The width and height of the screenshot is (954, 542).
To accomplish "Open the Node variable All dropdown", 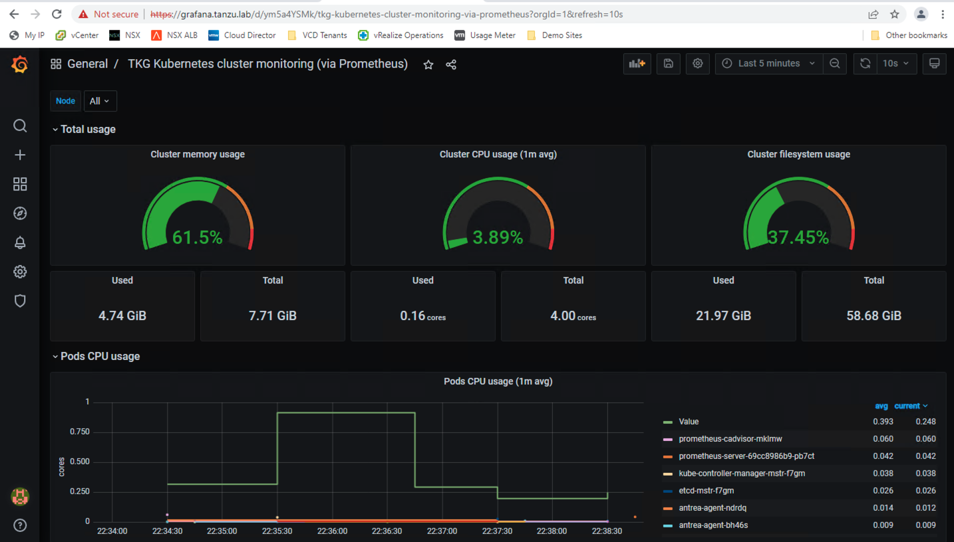I will click(x=100, y=101).
